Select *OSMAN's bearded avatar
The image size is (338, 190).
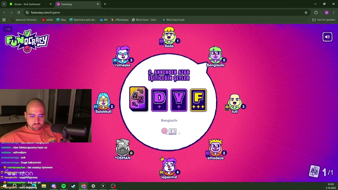123,148
